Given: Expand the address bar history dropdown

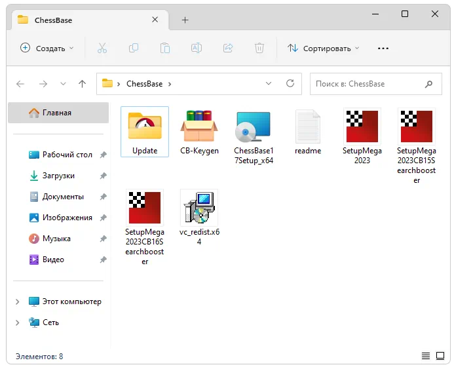Looking at the screenshot, I should (269, 83).
